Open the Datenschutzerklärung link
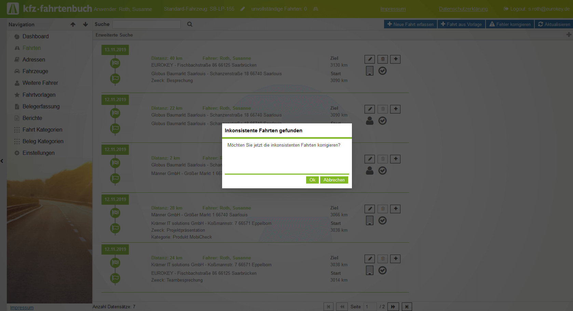This screenshot has height=311, width=573. coord(463,9)
